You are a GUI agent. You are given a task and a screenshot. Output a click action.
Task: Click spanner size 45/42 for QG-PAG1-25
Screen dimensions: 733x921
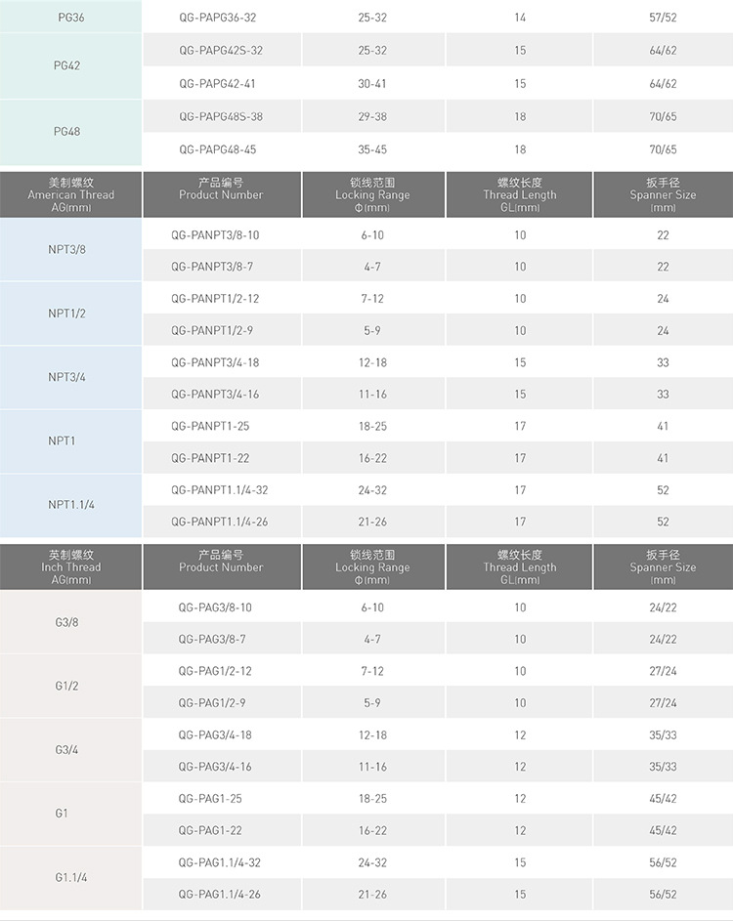pos(663,799)
